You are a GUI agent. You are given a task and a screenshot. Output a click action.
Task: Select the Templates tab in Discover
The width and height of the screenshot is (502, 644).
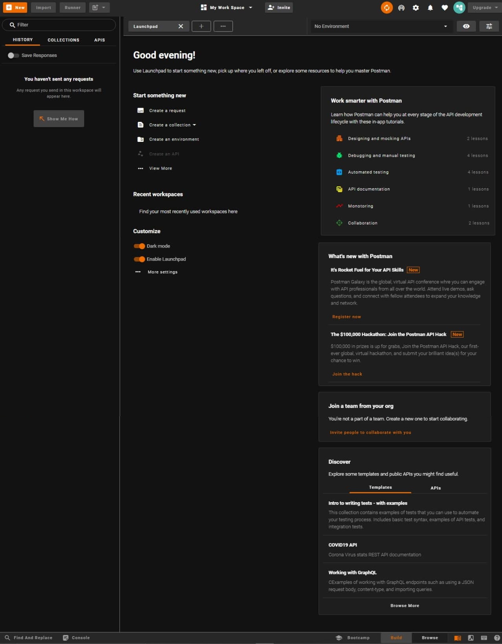[380, 487]
